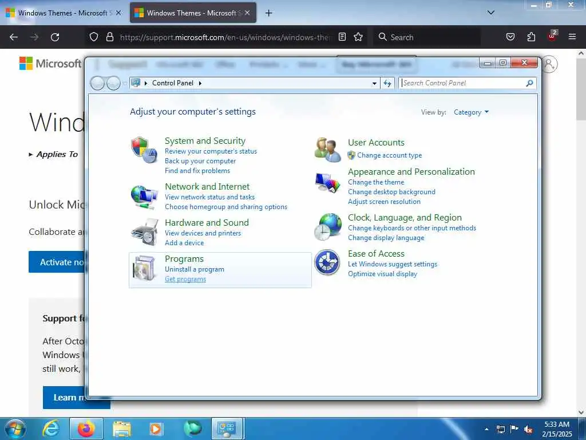Open Firefox hamburger application menu
Viewport: 586px width, 440px height.
[572, 37]
